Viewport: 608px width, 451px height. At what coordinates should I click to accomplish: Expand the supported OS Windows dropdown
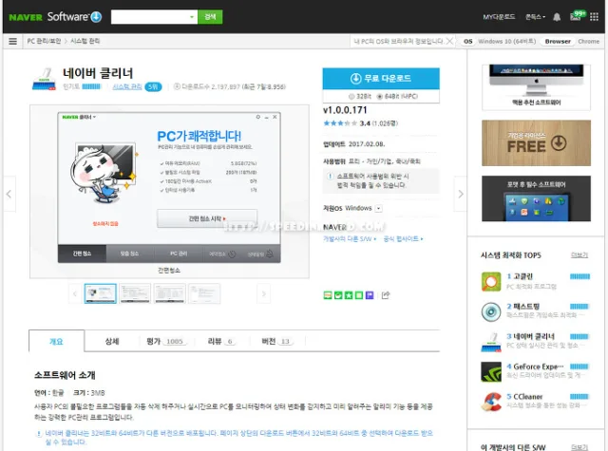[x=378, y=209]
